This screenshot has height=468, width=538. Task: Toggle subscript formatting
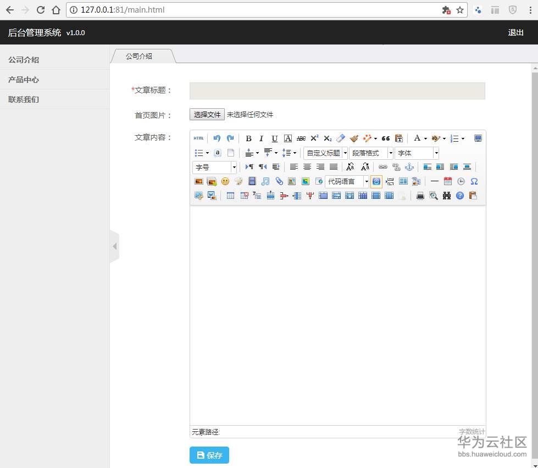click(328, 138)
